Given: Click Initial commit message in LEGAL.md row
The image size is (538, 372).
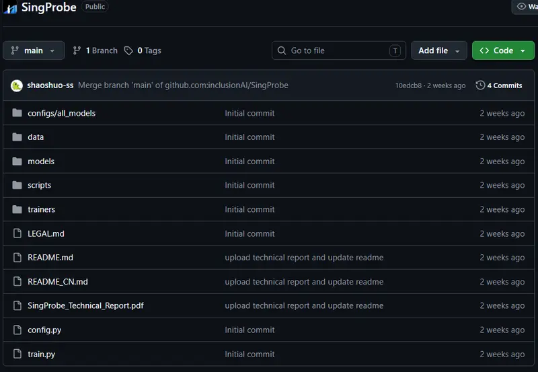Looking at the screenshot, I should 249,233.
